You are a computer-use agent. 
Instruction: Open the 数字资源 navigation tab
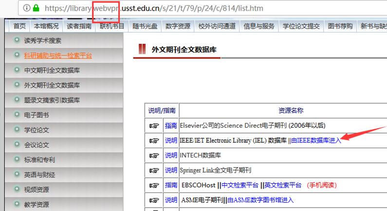178,26
